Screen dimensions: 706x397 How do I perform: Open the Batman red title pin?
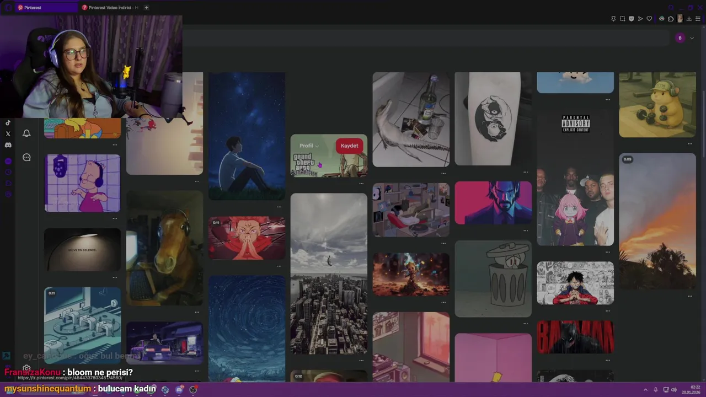click(575, 337)
